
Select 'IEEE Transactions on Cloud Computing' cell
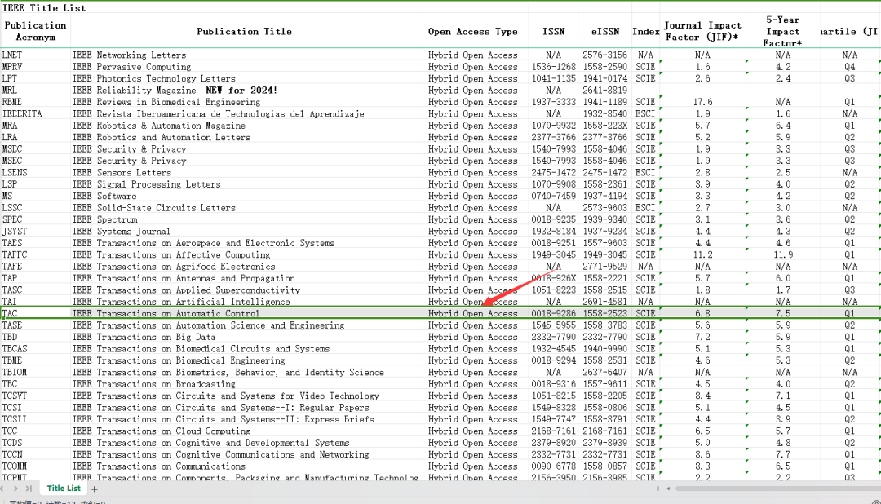245,431
